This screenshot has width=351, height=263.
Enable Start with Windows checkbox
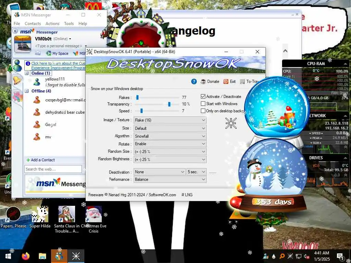click(203, 103)
